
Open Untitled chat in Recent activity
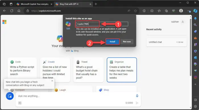[x=166, y=42]
